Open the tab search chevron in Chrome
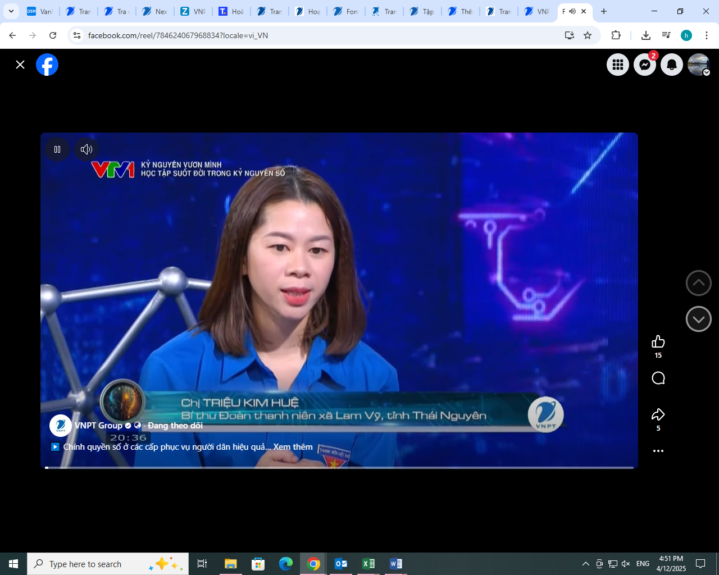This screenshot has width=719, height=575. click(10, 11)
